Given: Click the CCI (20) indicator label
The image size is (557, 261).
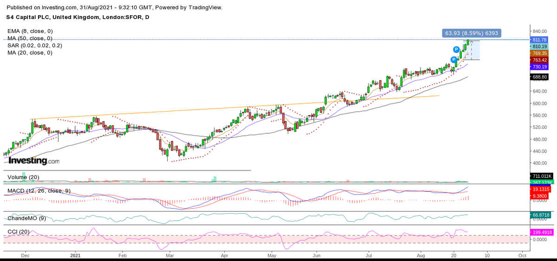Looking at the screenshot, I should pos(19,231).
